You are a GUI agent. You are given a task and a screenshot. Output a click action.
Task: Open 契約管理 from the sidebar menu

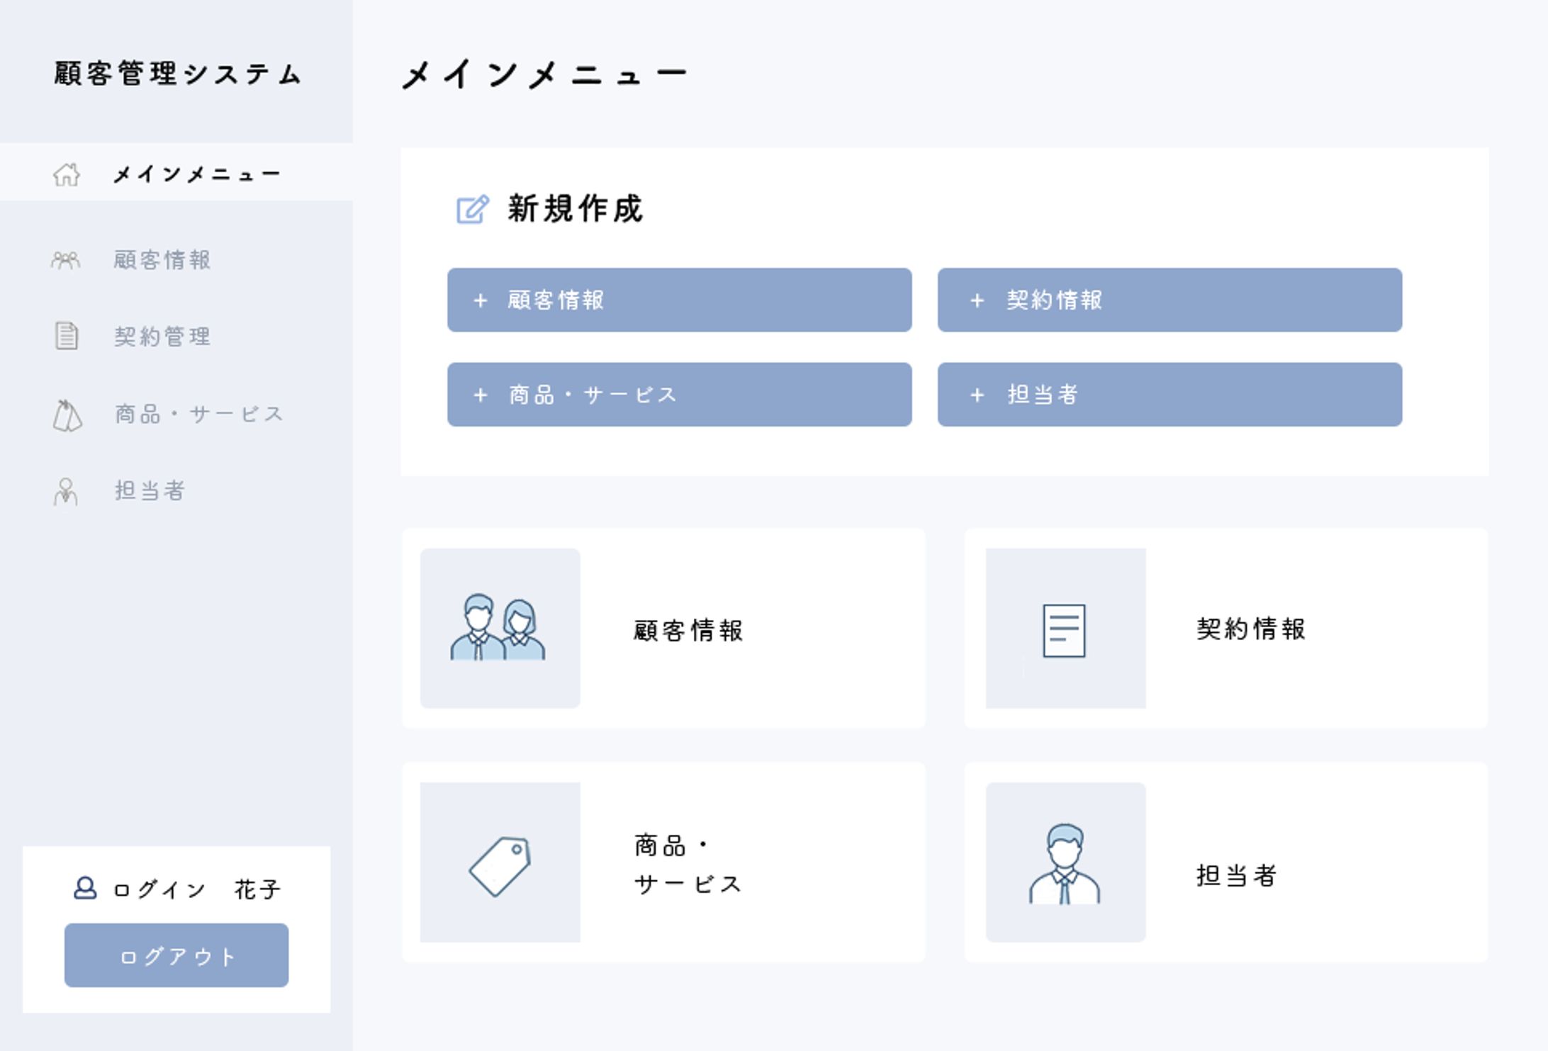162,338
